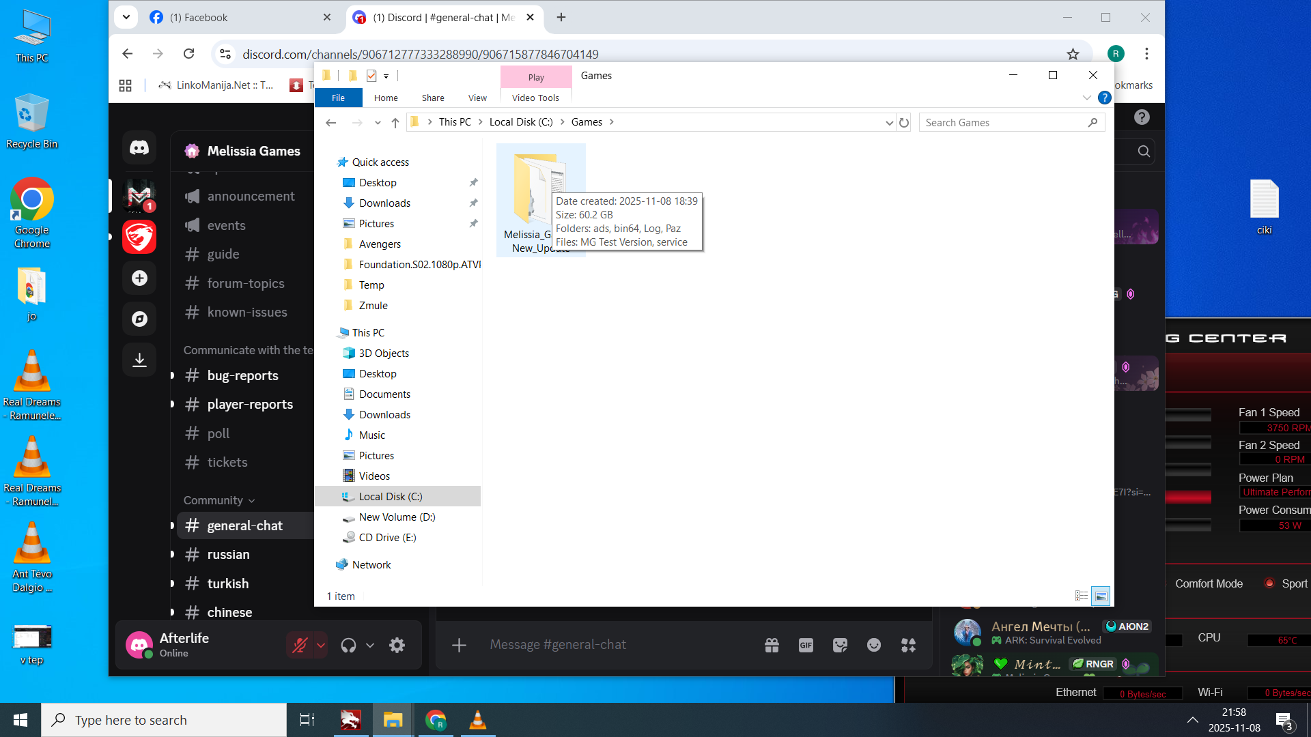Click the Add a Server plus icon

pyautogui.click(x=139, y=278)
